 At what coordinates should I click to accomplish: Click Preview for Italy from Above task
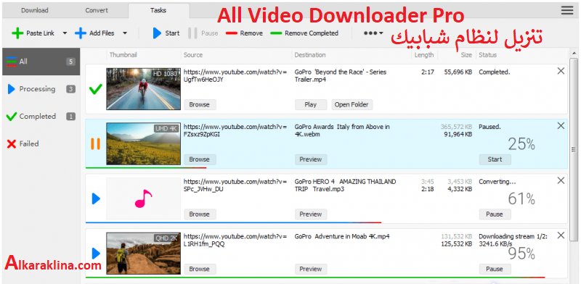coord(311,159)
